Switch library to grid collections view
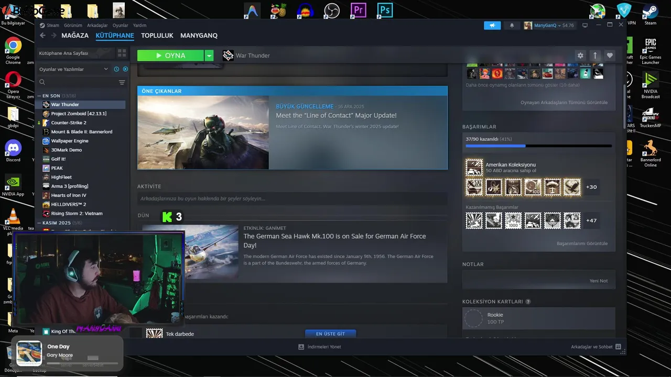671x377 pixels. click(x=122, y=53)
